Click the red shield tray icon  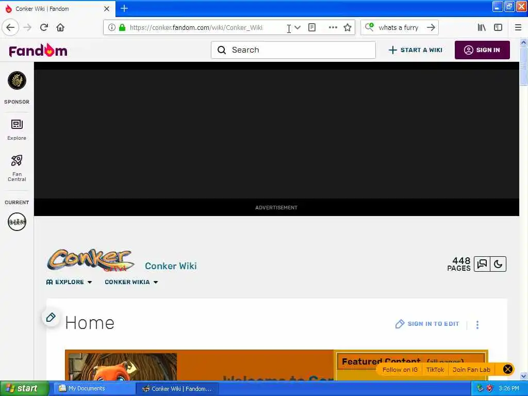pyautogui.click(x=490, y=389)
